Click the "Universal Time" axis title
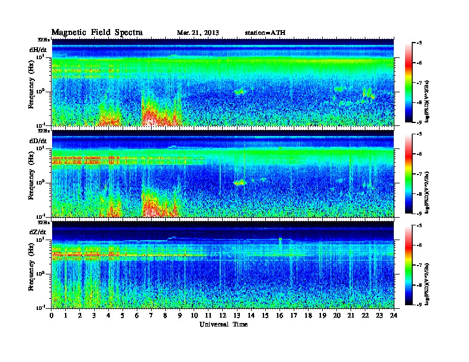Image resolution: width=469 pixels, height=362 pixels. [x=224, y=324]
